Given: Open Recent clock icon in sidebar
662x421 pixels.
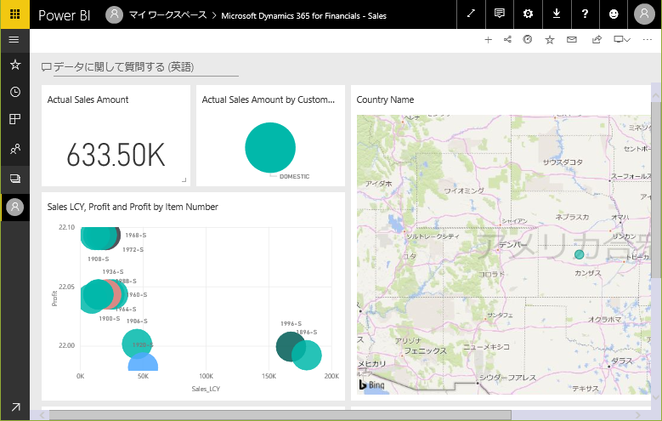Looking at the screenshot, I should point(15,92).
